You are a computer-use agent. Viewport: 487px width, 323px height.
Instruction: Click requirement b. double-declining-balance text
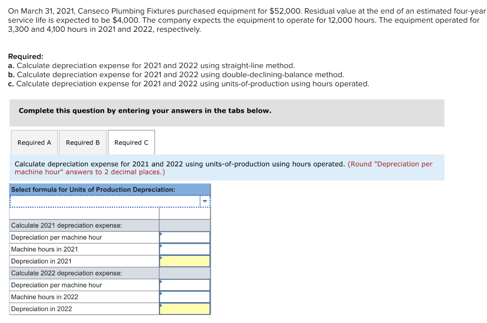pyautogui.click(x=176, y=75)
